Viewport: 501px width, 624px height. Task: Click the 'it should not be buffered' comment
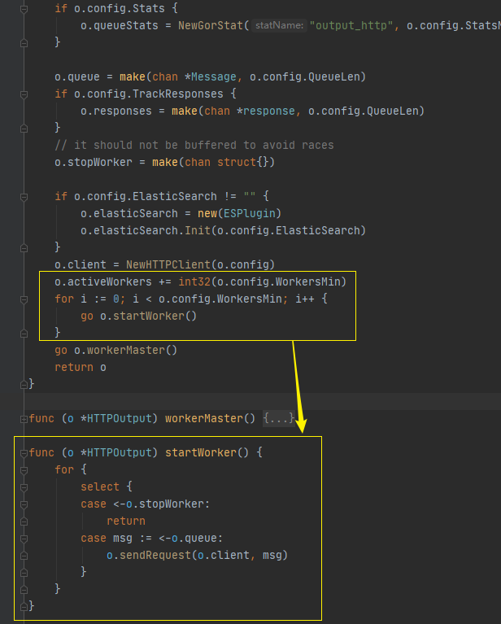(x=194, y=146)
